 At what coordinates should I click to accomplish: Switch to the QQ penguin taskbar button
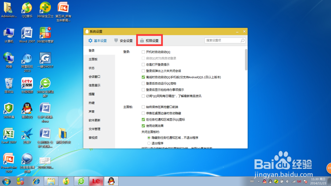(111, 181)
